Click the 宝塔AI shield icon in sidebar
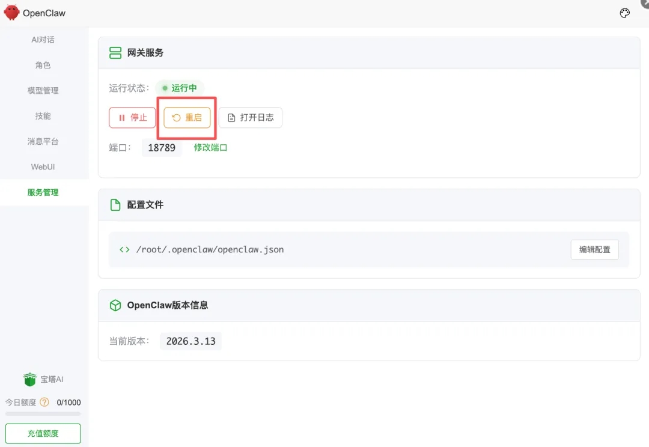Screen dimensions: 649x447 [29, 379]
